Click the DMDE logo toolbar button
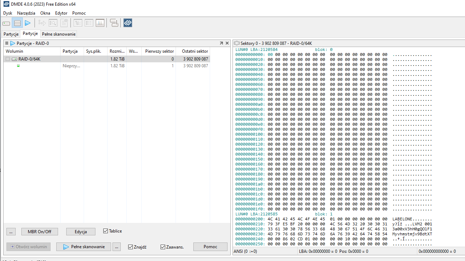465x261 pixels. (x=128, y=23)
